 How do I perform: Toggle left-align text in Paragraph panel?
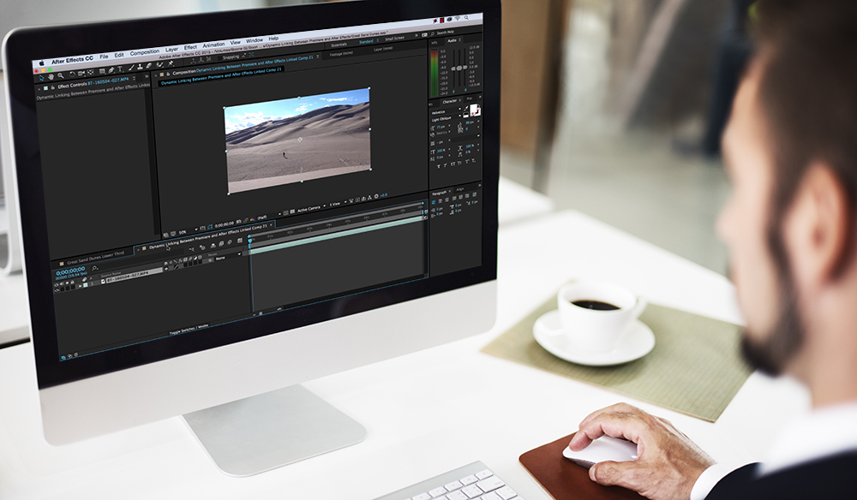[x=434, y=201]
